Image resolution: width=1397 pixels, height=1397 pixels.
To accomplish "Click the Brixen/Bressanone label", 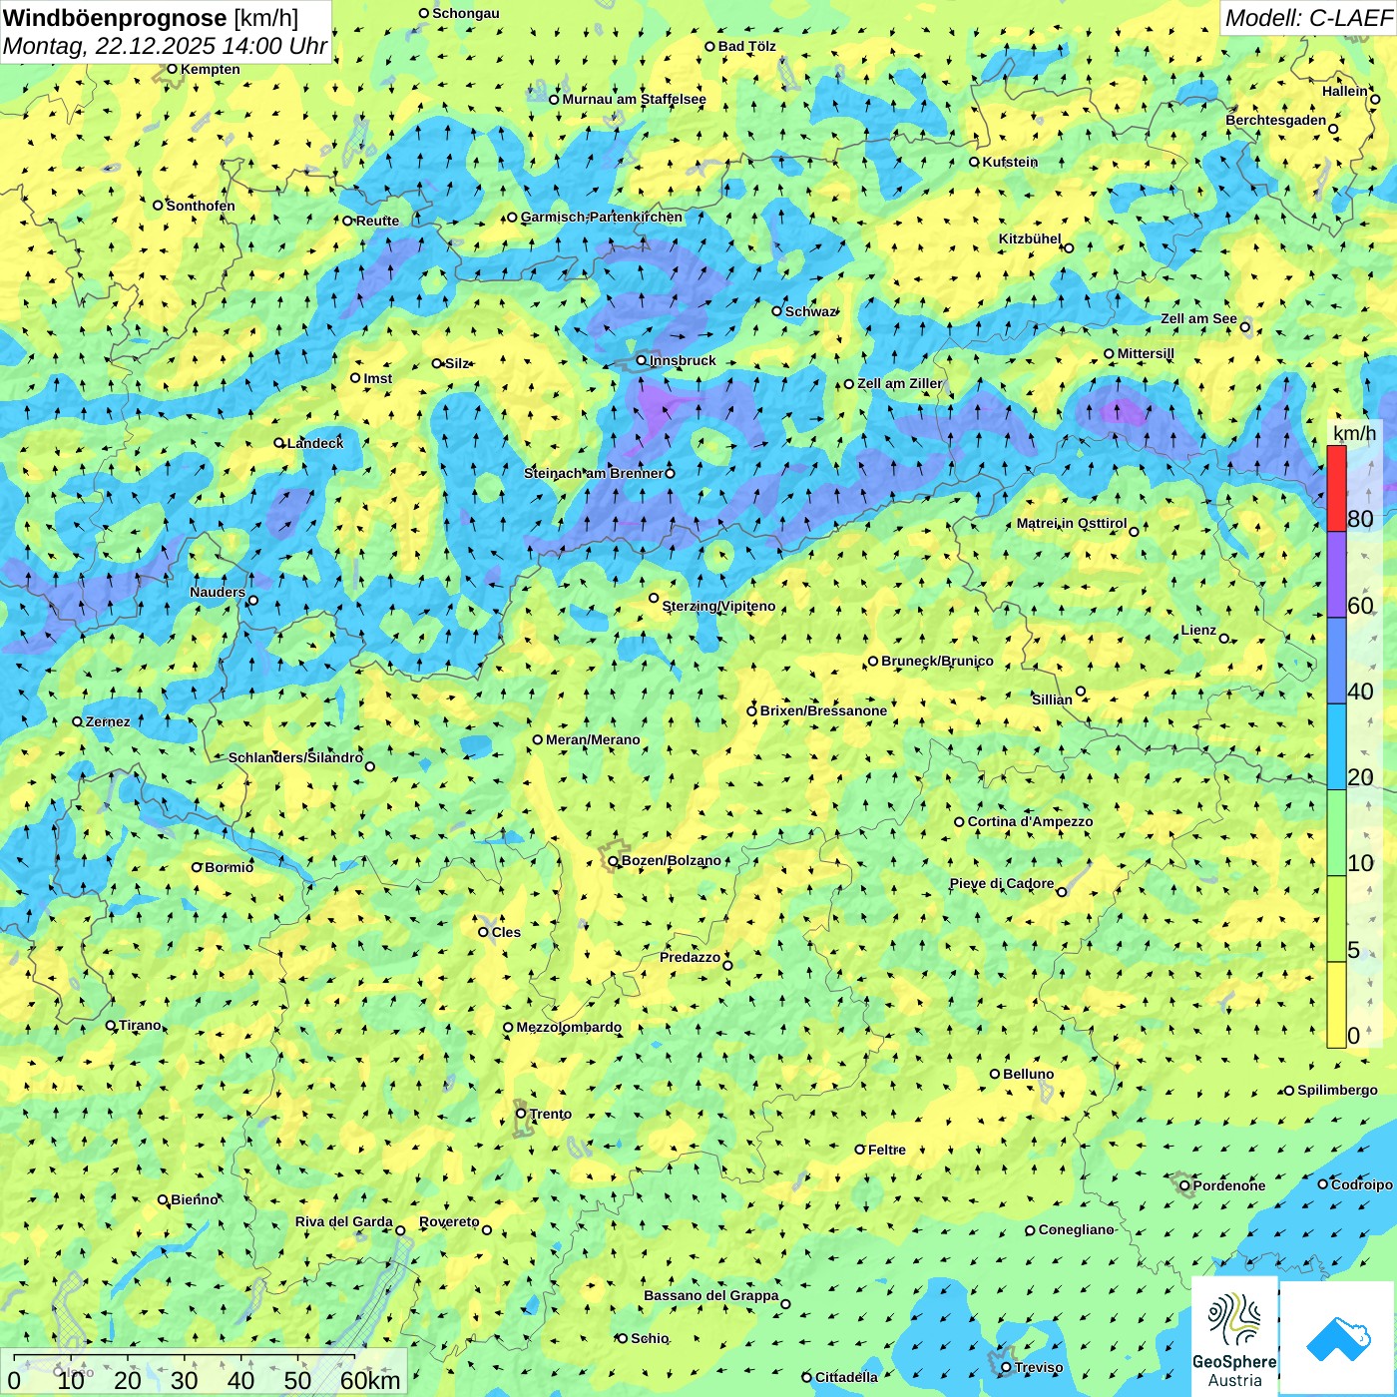I will pos(823,710).
